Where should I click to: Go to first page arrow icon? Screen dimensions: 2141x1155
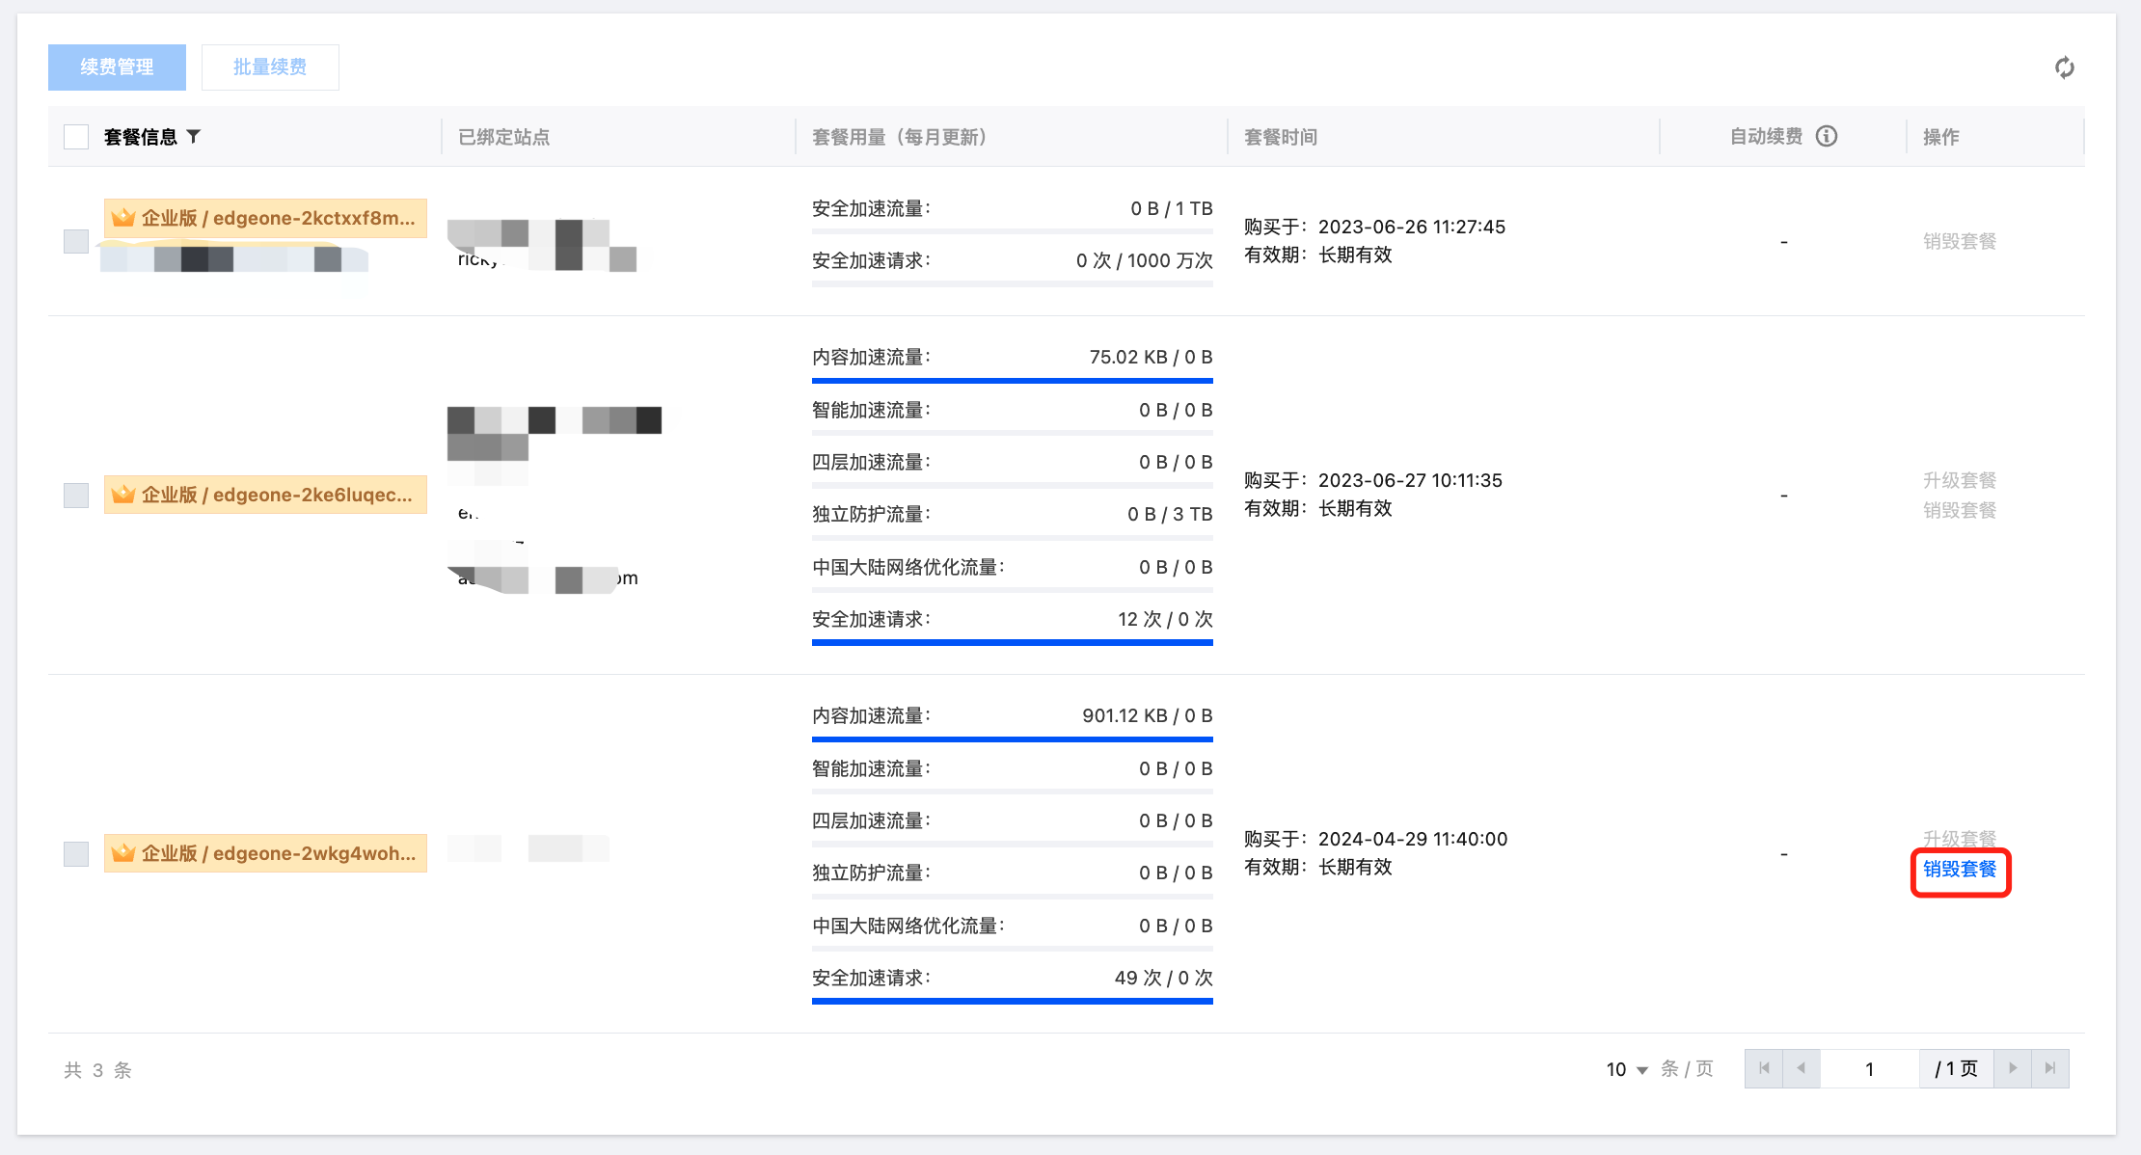[x=1764, y=1068]
